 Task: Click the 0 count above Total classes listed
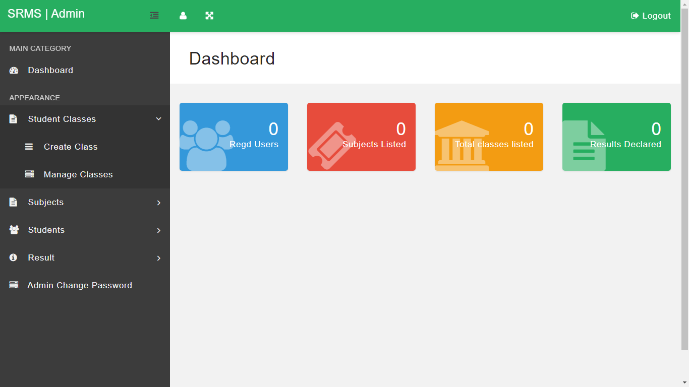point(529,129)
